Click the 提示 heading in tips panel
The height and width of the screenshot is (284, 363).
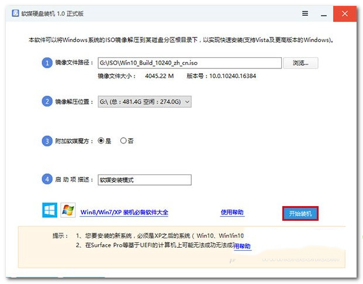click(x=60, y=236)
